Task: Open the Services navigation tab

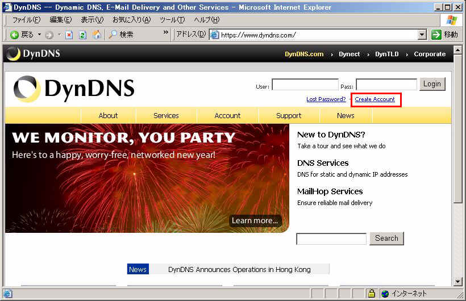Action: tap(166, 116)
